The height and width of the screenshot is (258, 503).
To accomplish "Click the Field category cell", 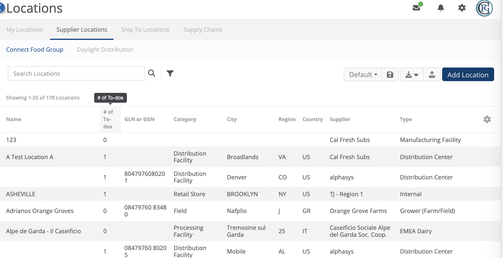I will coord(180,211).
